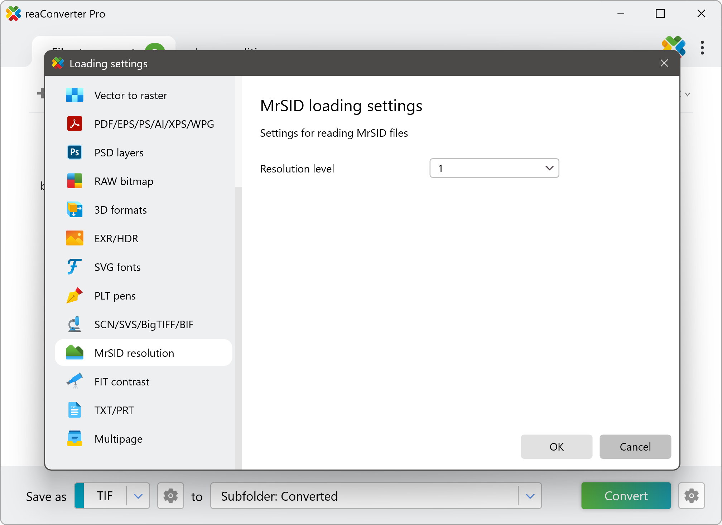The width and height of the screenshot is (722, 525).
Task: Select the SVG fonts script F icon
Action: [74, 267]
